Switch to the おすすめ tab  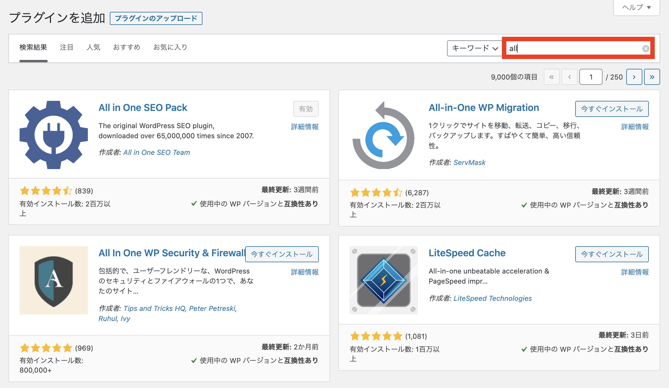(127, 47)
